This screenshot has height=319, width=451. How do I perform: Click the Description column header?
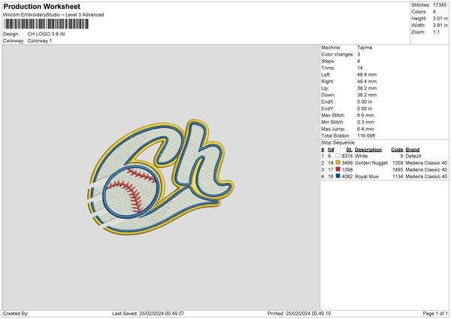tap(368, 150)
